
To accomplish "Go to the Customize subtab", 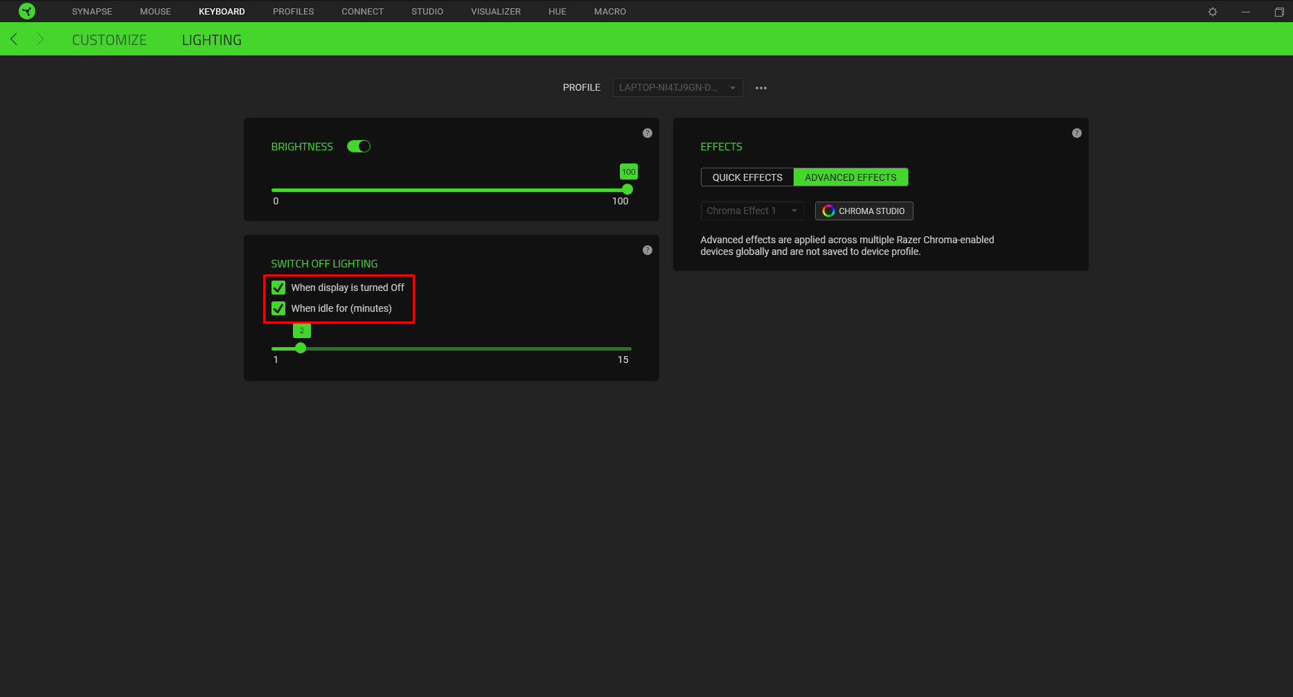I will pos(109,40).
